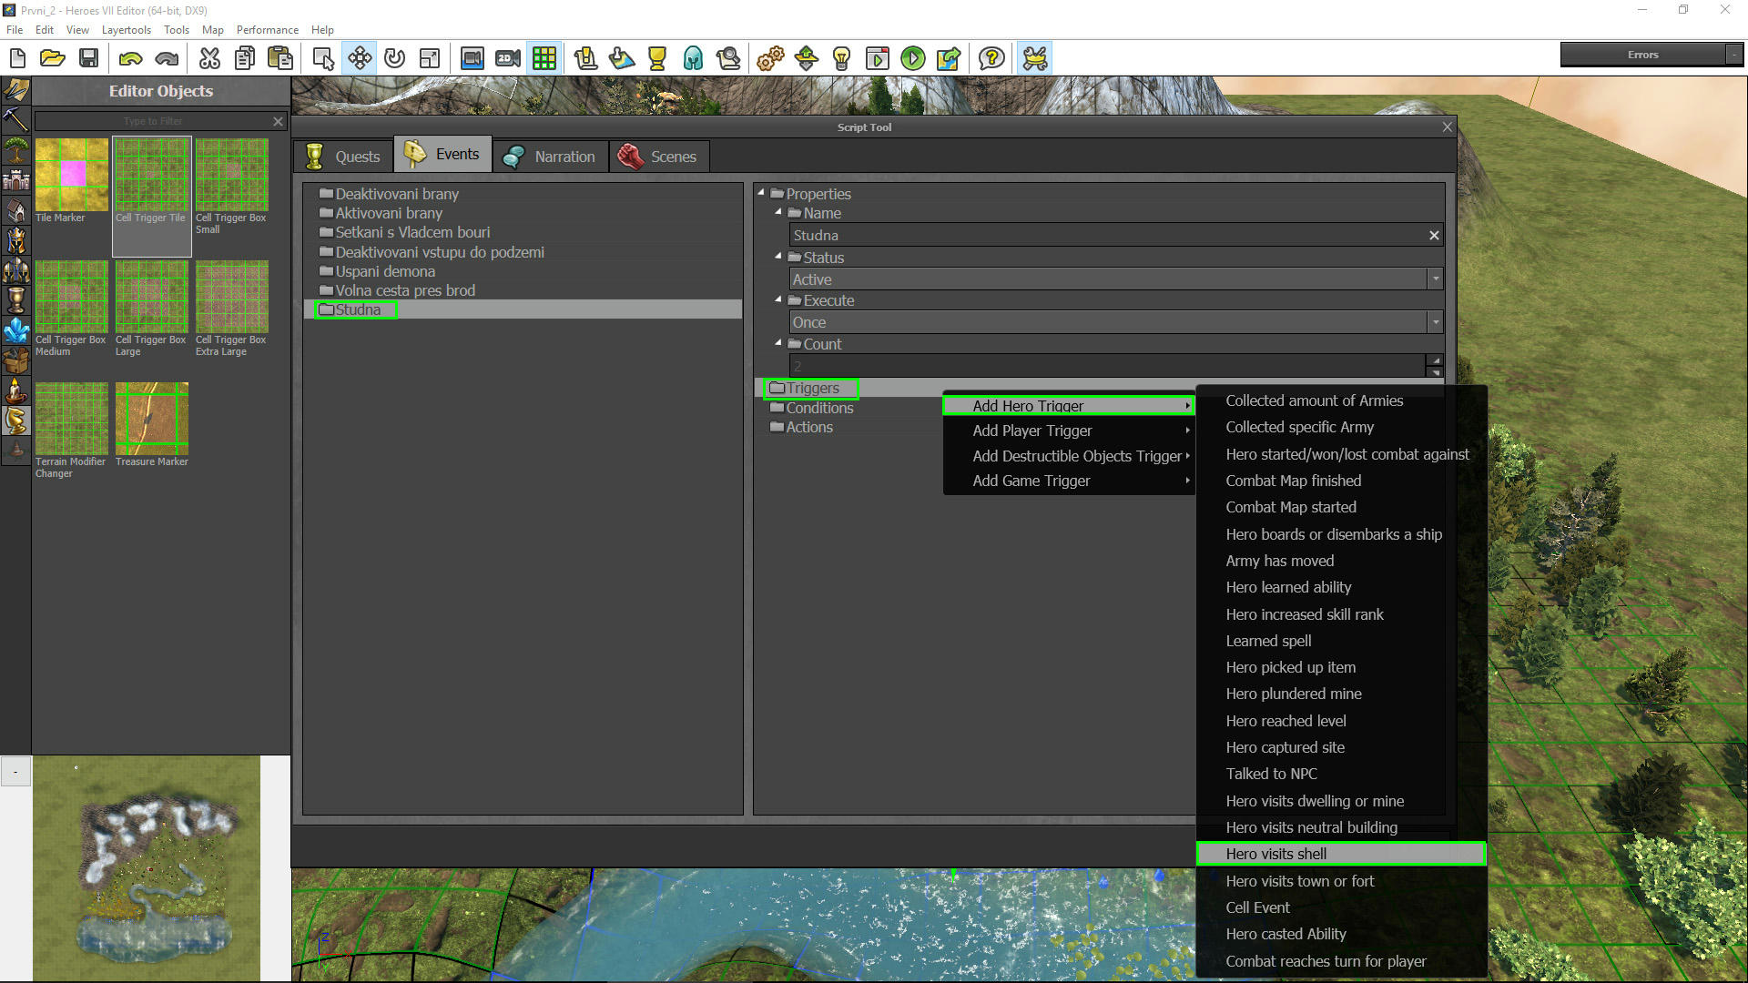Collapse the Count property node
1748x983 pixels.
(778, 342)
